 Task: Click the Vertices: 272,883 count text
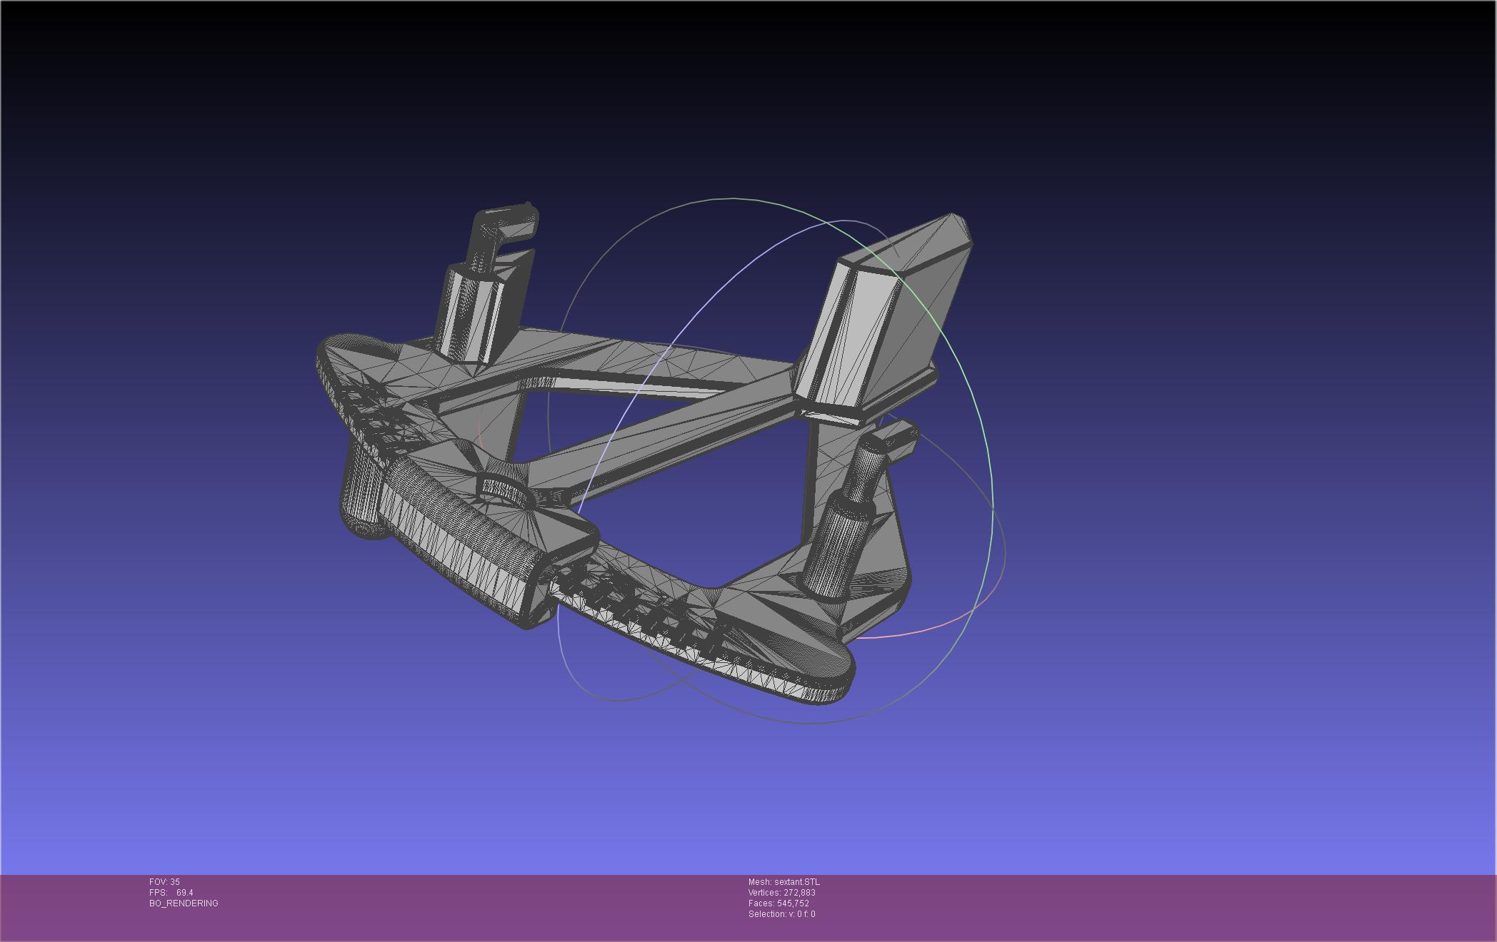click(x=781, y=893)
